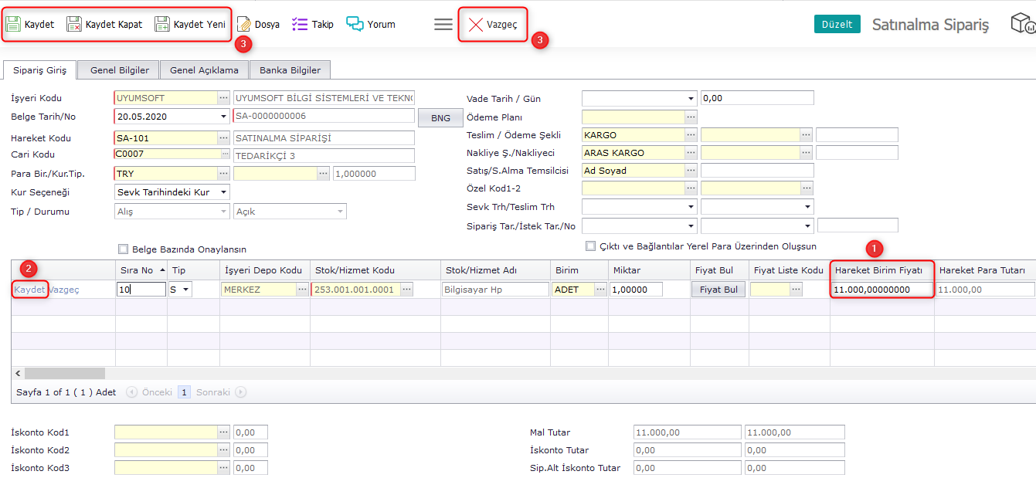
Task: Save and close with Kaydet Kapat
Action: pos(105,24)
